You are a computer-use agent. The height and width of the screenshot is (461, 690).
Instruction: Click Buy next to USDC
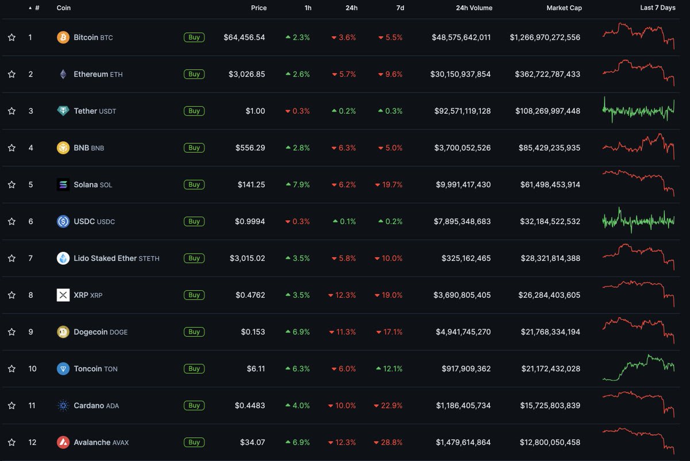194,221
